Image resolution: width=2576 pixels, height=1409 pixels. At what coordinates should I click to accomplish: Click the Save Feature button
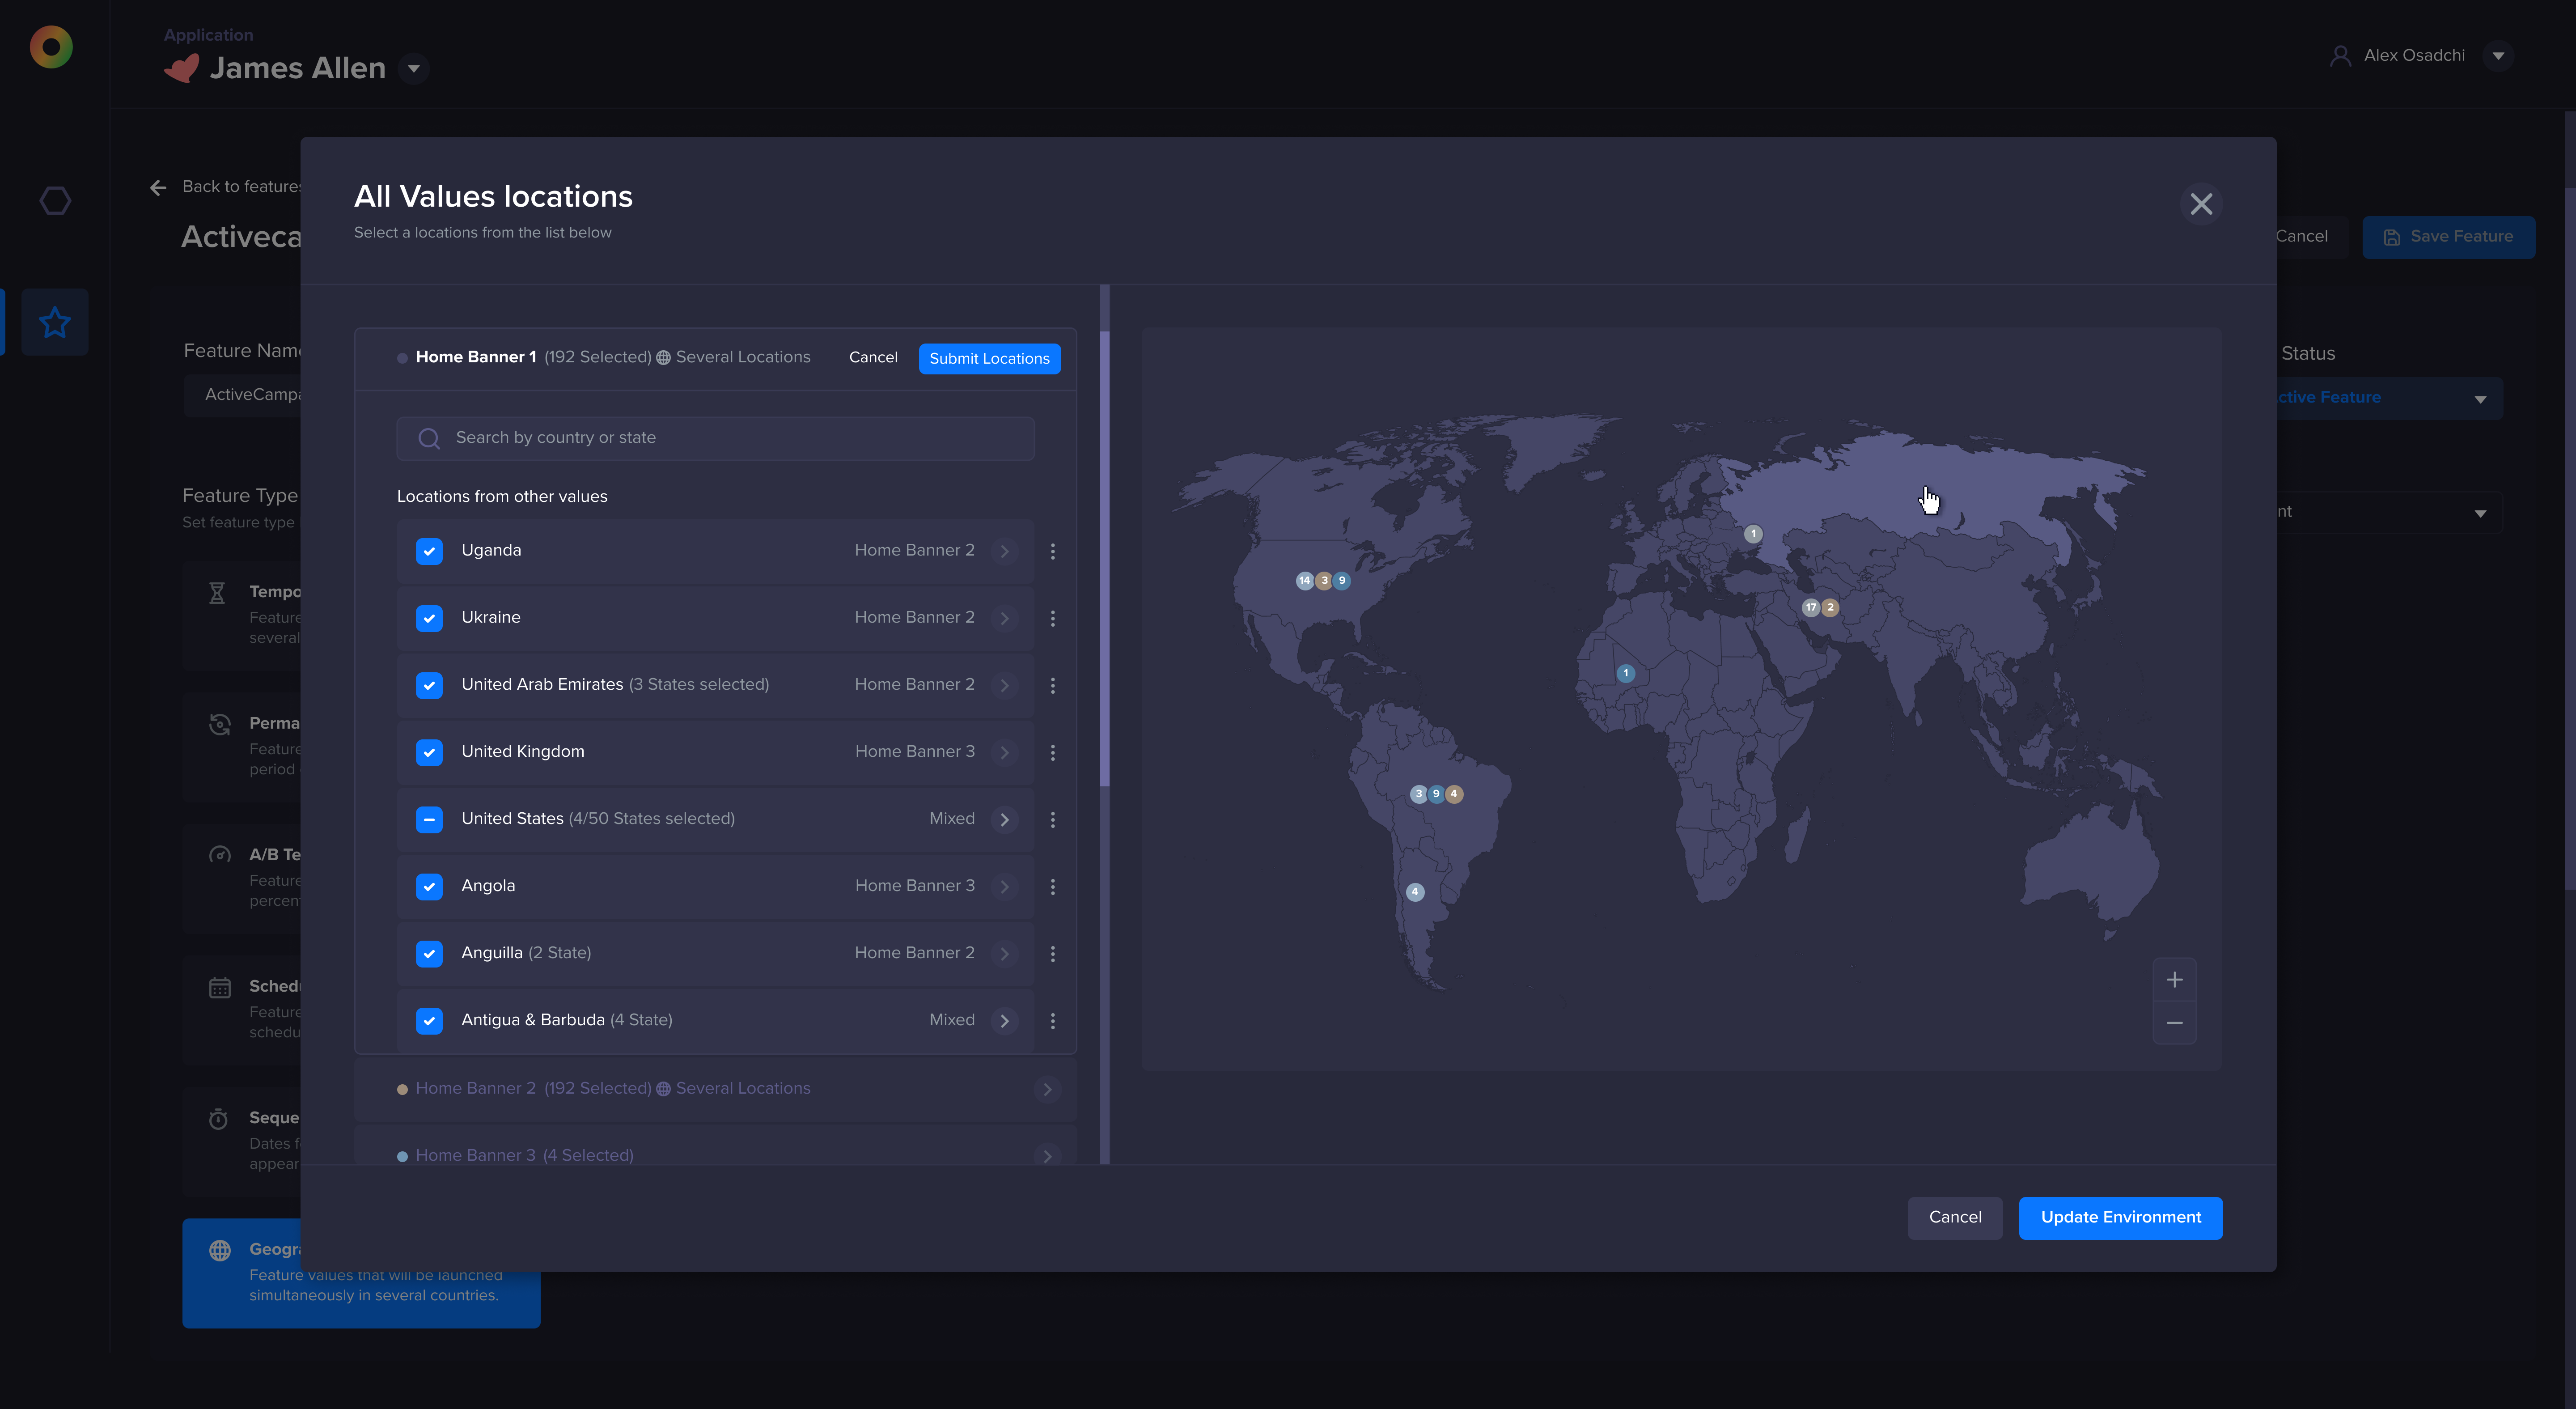(2448, 237)
